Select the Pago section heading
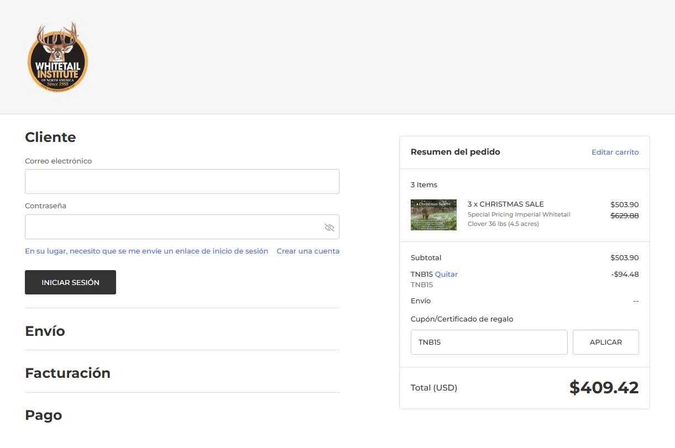Image resolution: width=675 pixels, height=448 pixels. point(43,415)
